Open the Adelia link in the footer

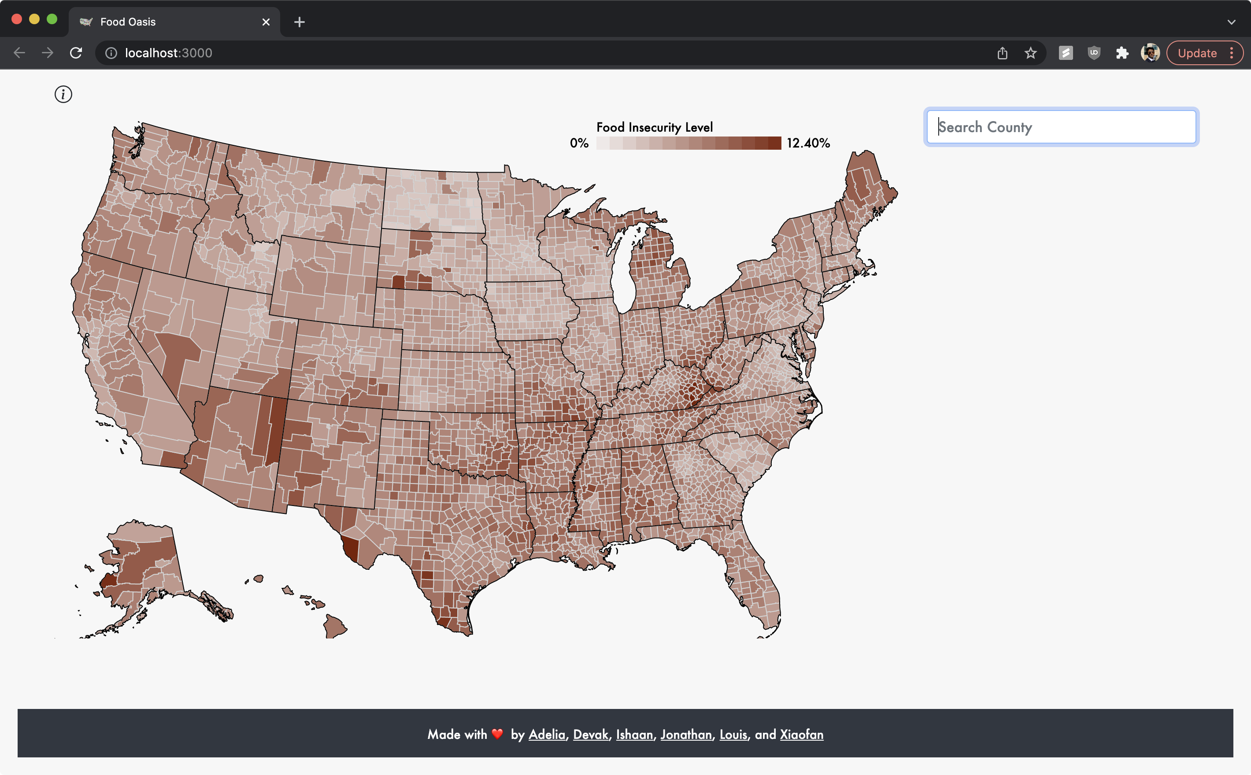click(547, 734)
